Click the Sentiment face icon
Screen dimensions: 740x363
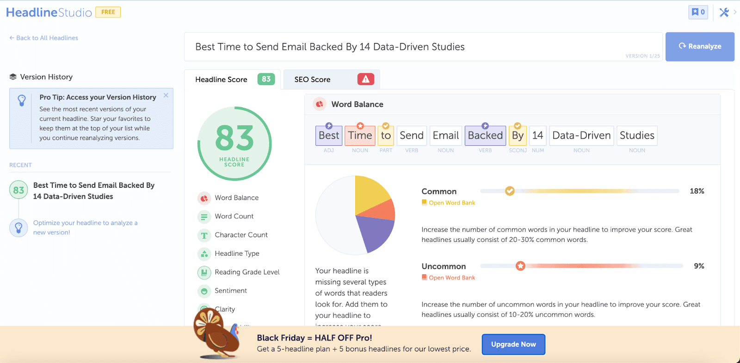point(204,291)
